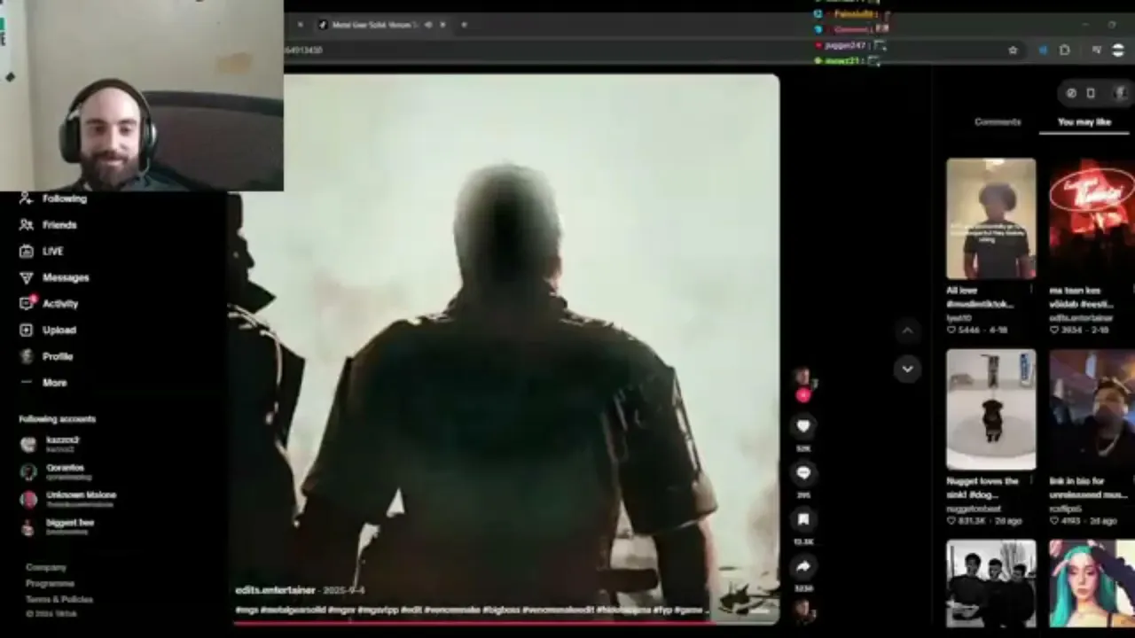Close the Metal Gear Solid browser tab
The height and width of the screenshot is (638, 1135).
point(442,25)
